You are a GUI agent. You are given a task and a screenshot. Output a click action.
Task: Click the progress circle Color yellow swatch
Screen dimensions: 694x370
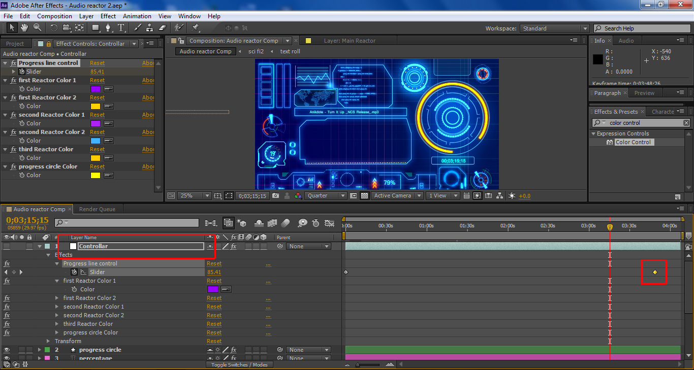tap(95, 175)
